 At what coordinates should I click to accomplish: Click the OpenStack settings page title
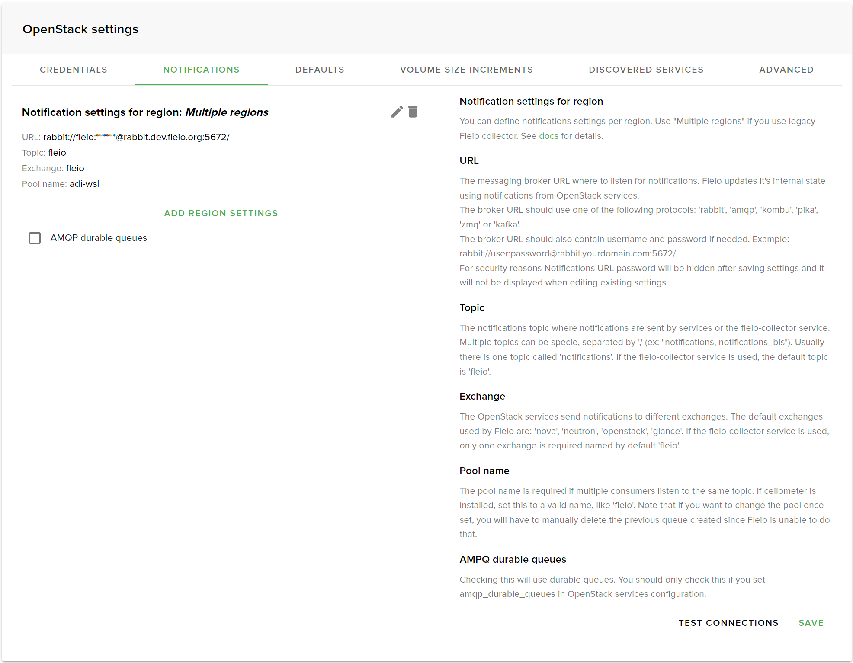(x=80, y=29)
